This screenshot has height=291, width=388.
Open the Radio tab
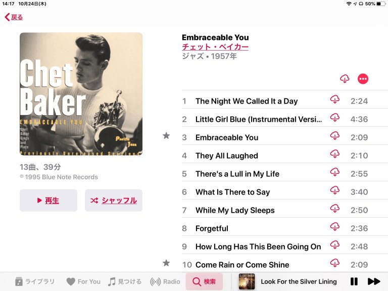coord(165,281)
